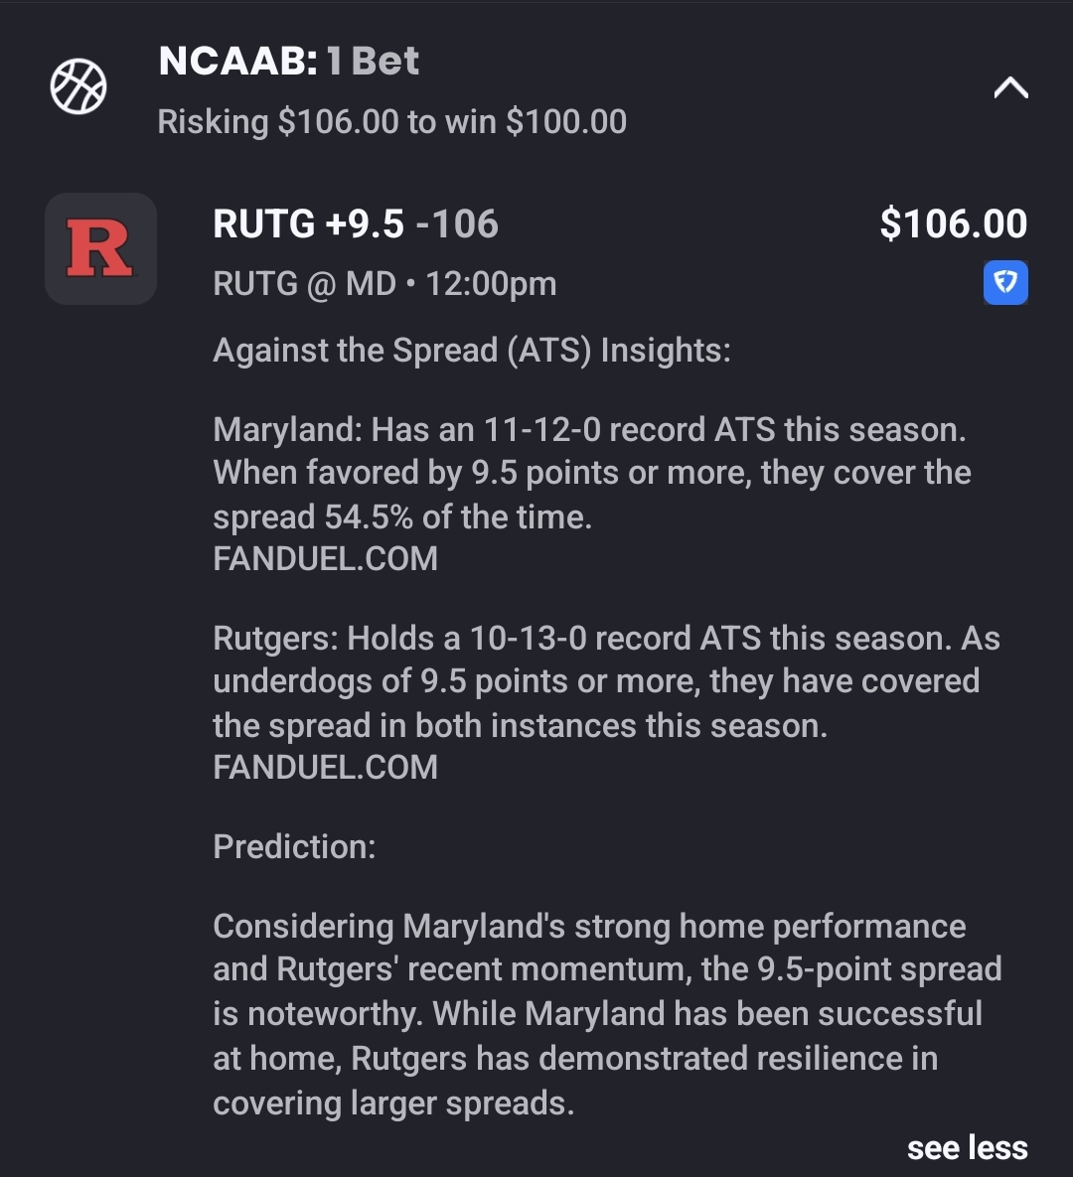Click the blue sportsbook shield badge
The height and width of the screenshot is (1177, 1073).
click(1005, 283)
